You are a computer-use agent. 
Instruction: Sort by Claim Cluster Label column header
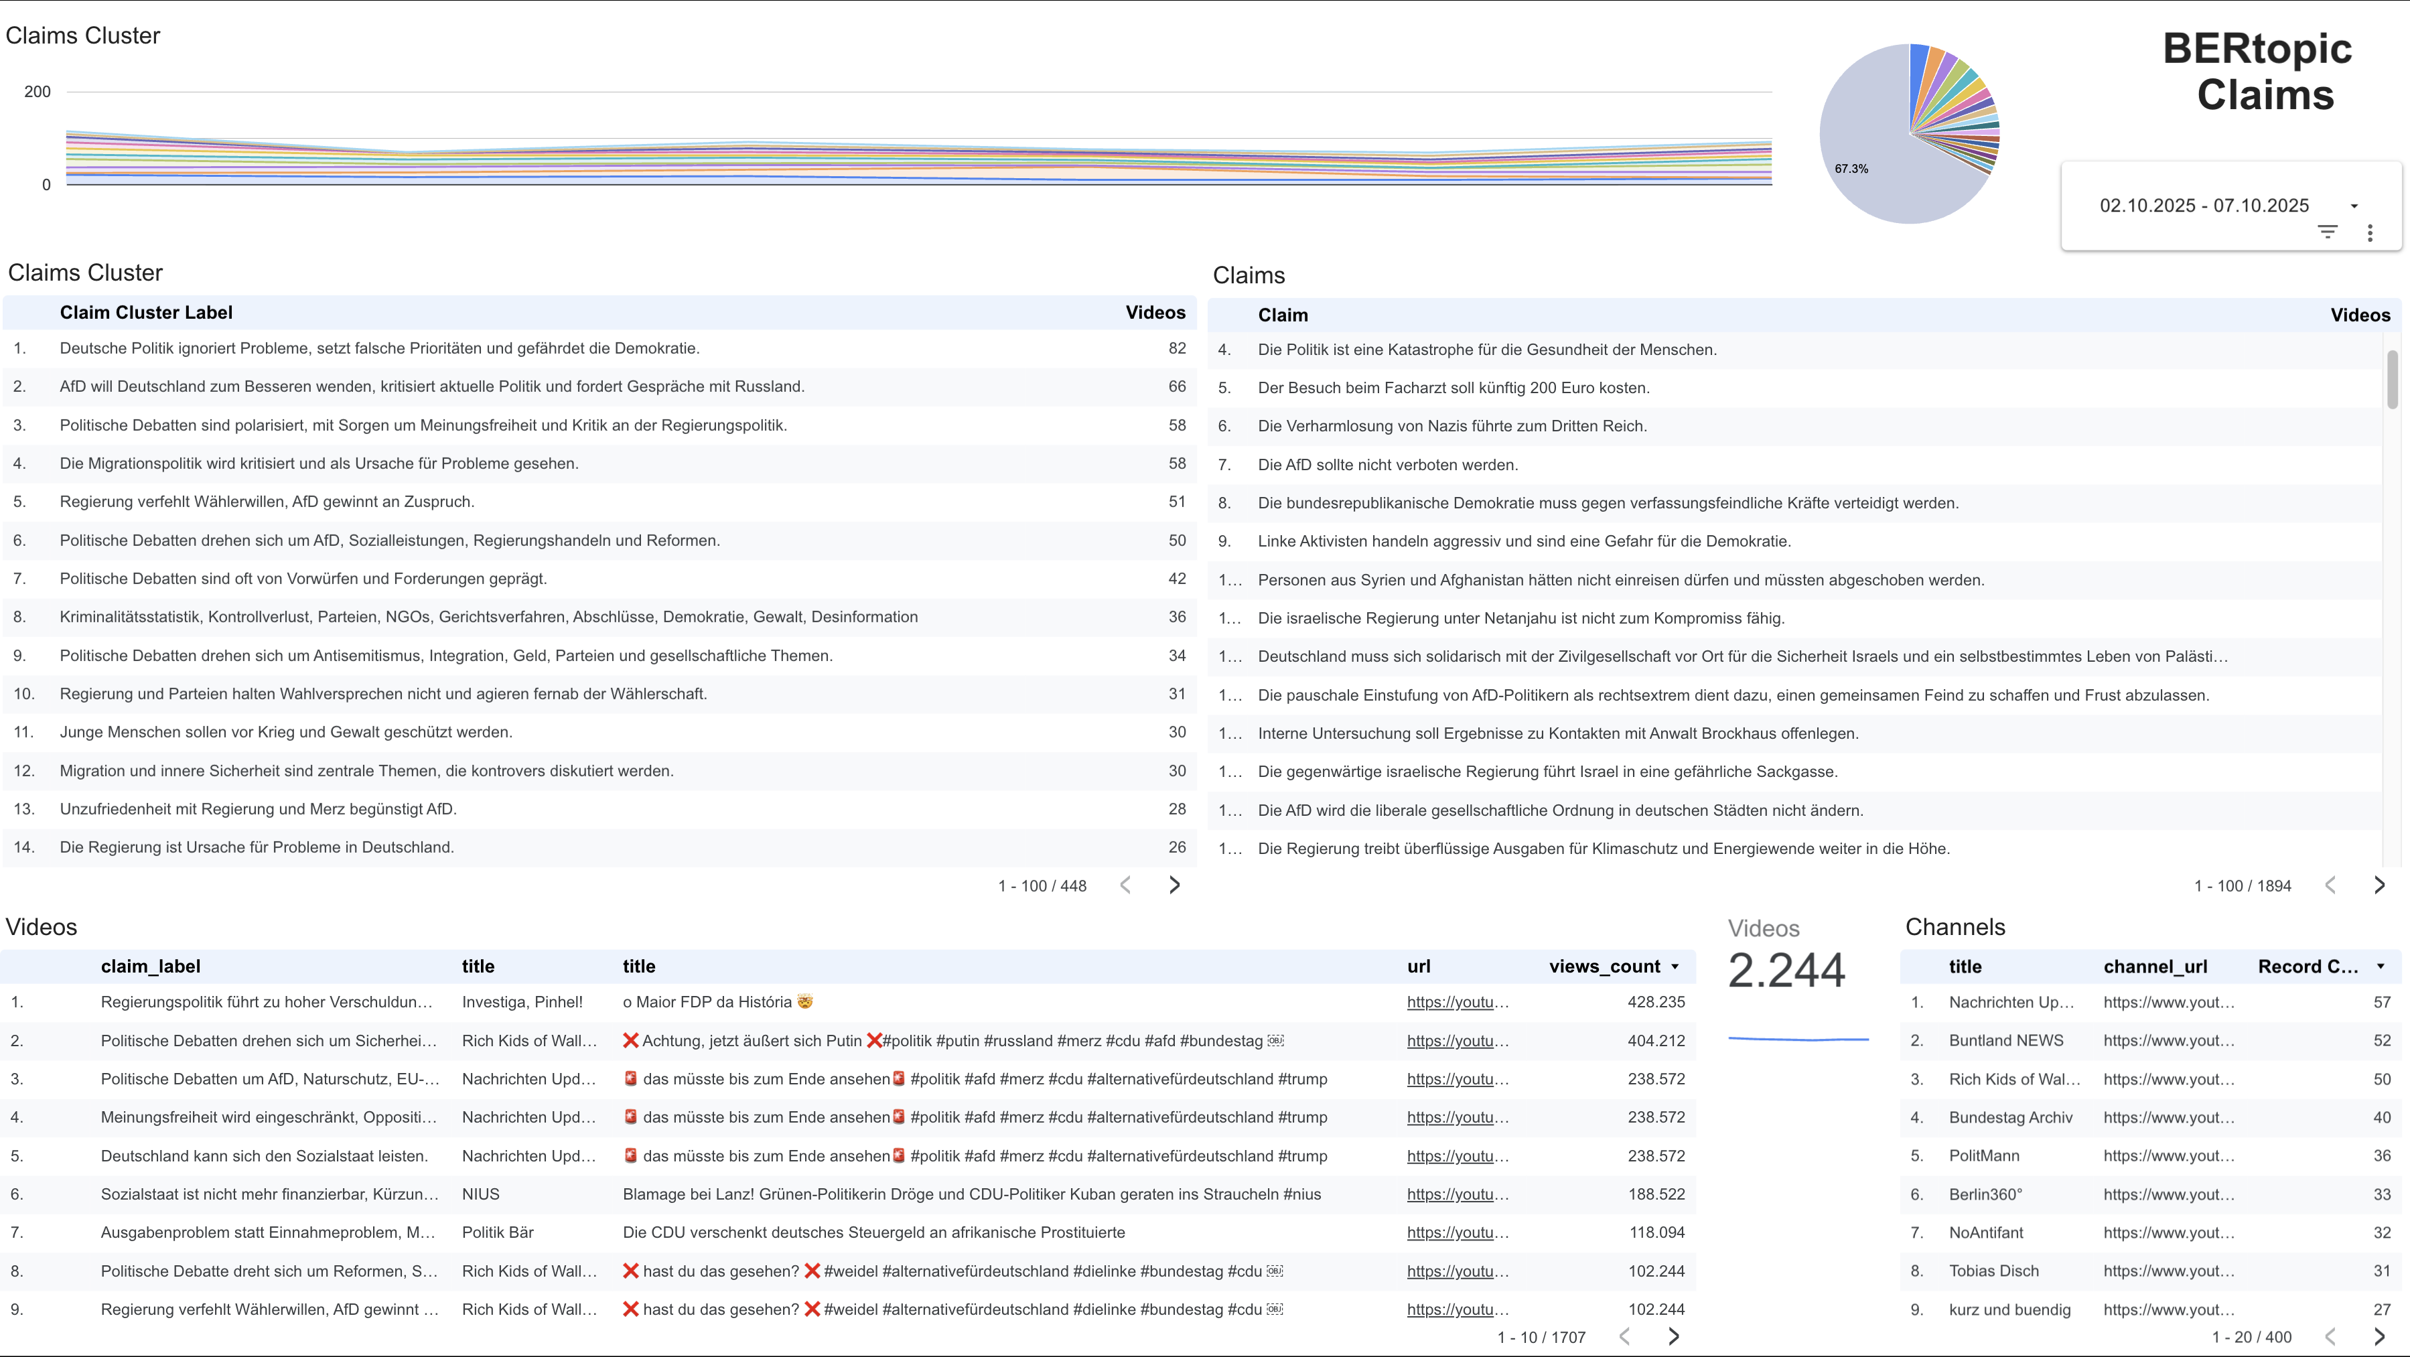(146, 312)
